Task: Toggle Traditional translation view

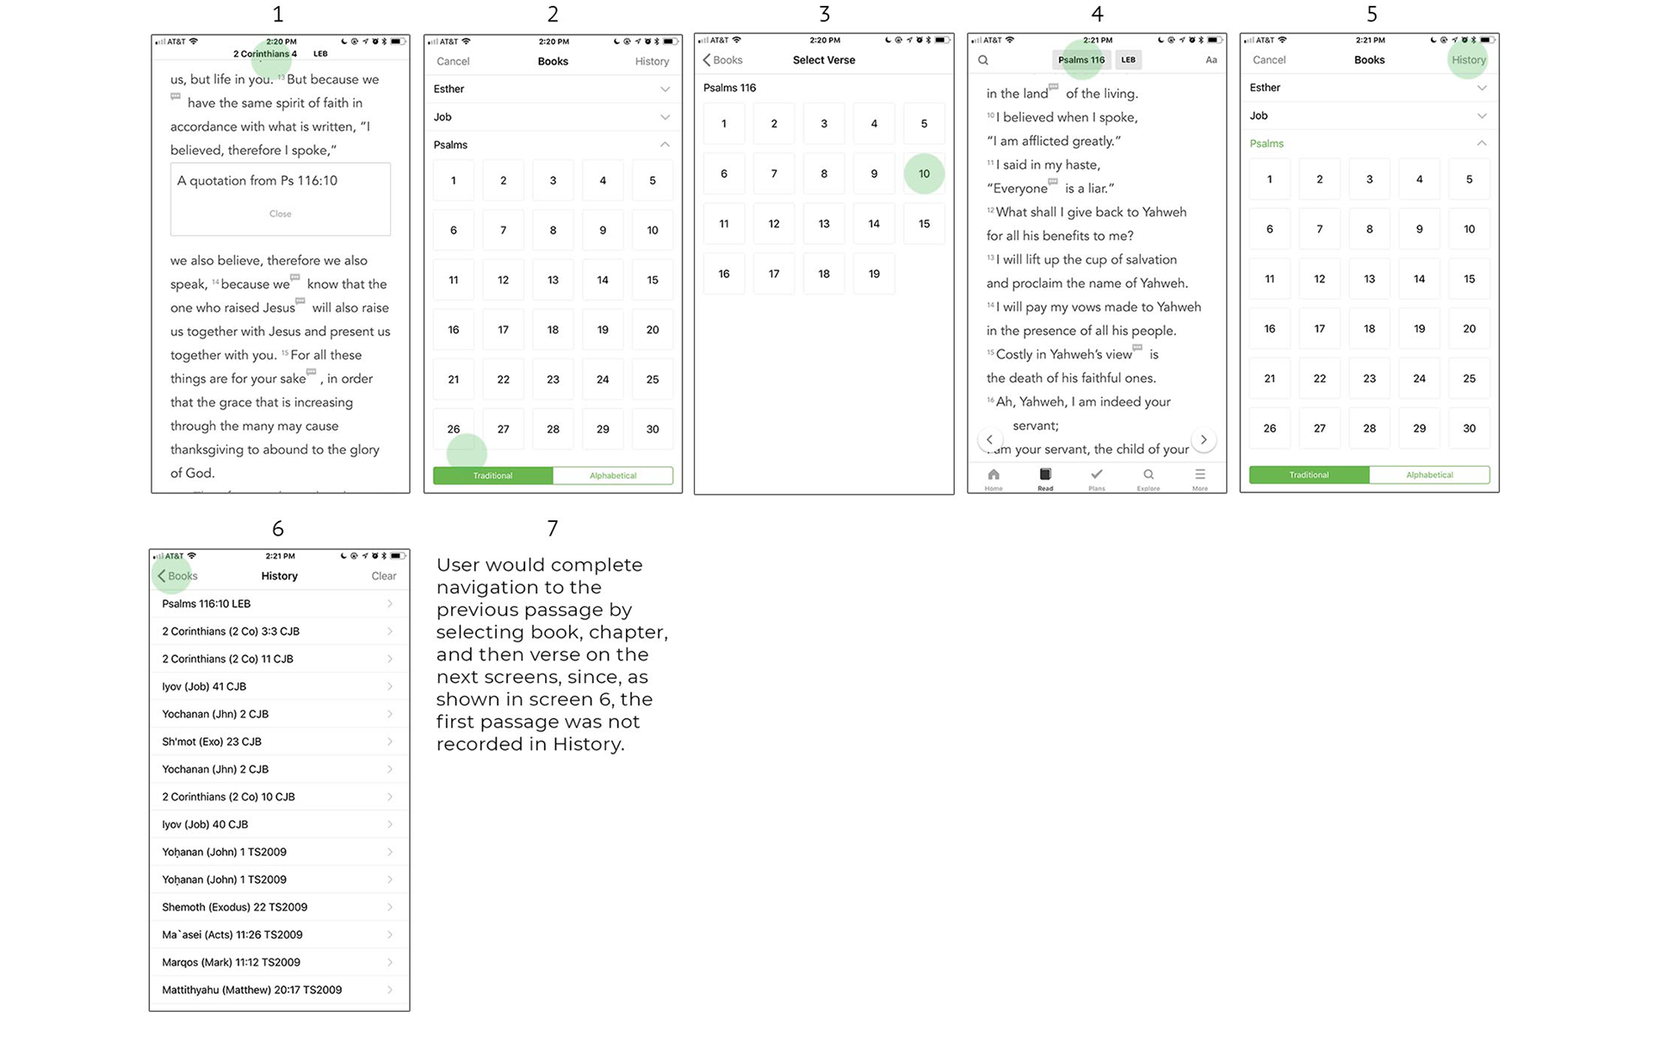Action: pos(493,475)
